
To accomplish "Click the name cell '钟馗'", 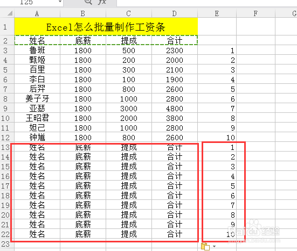I will [37, 137].
